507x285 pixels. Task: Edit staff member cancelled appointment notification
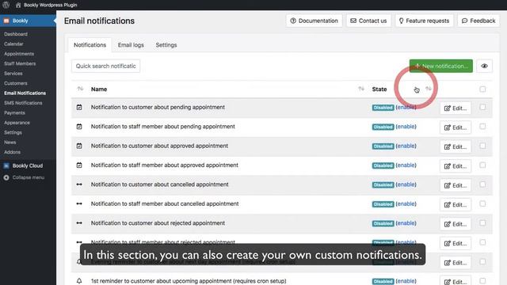(x=456, y=205)
